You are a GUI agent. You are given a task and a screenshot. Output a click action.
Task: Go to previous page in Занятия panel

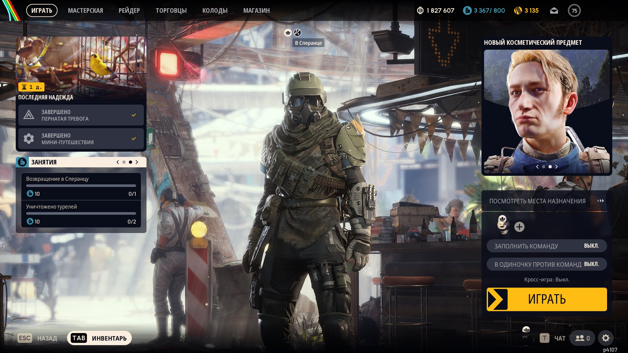118,162
